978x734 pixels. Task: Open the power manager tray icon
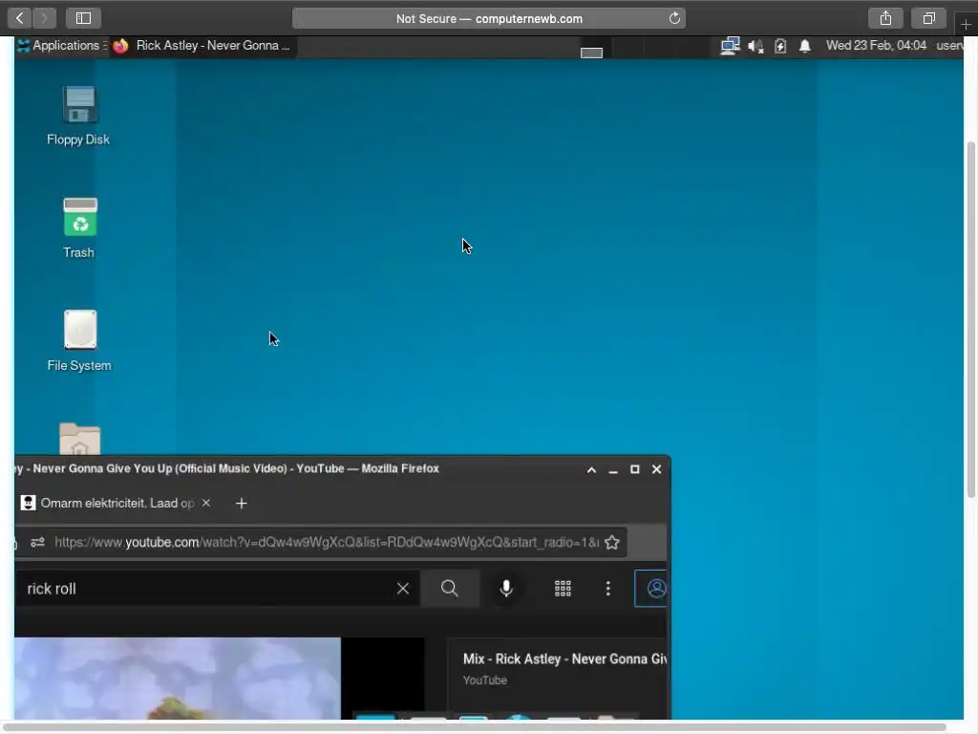tap(780, 46)
